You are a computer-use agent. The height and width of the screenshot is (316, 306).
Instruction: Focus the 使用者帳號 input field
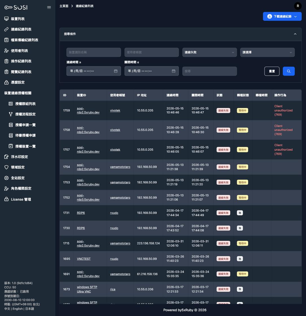(x=152, y=52)
